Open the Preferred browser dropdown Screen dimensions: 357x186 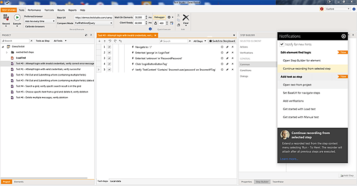coord(40,21)
